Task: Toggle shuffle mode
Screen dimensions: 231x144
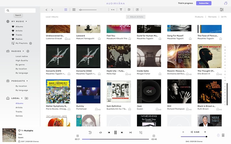Action: click(130, 133)
